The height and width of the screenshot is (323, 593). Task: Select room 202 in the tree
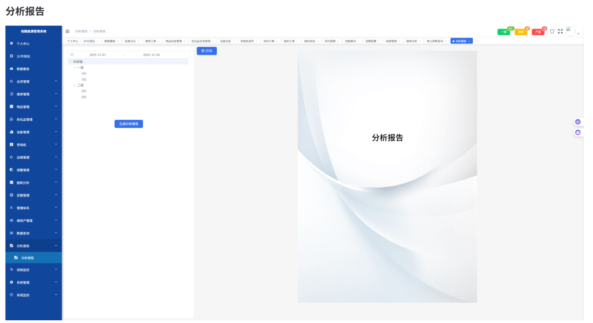tap(84, 97)
